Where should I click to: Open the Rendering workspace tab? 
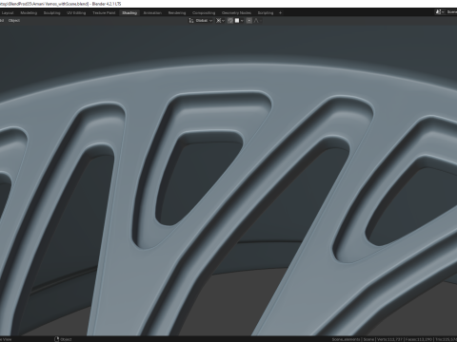tap(177, 13)
